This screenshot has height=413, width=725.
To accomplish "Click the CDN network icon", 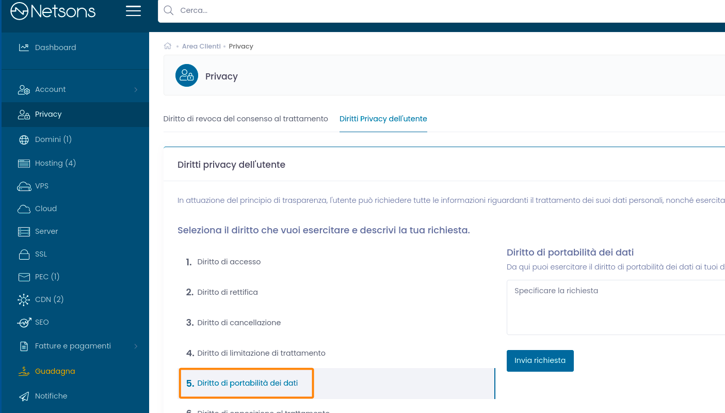I will pos(24,300).
